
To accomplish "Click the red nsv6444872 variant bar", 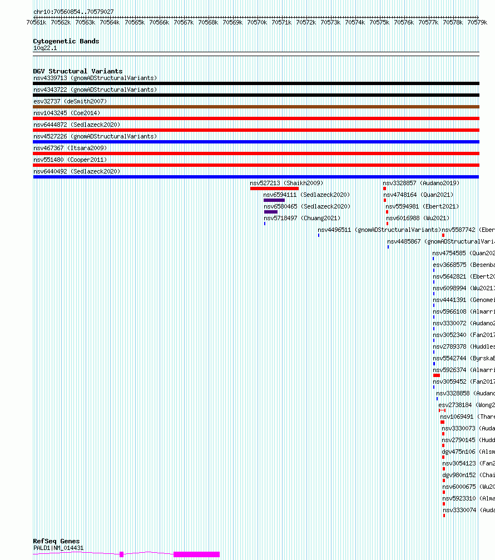I will pos(256,130).
